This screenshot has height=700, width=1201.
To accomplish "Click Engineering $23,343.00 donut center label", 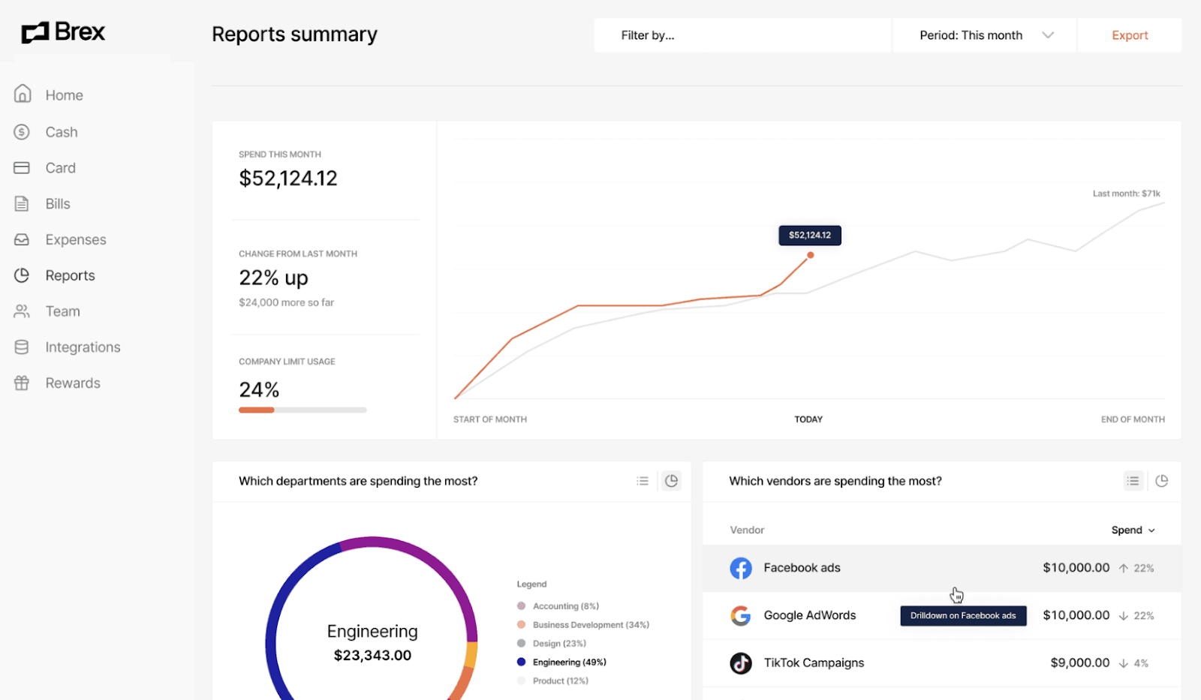I will [372, 643].
